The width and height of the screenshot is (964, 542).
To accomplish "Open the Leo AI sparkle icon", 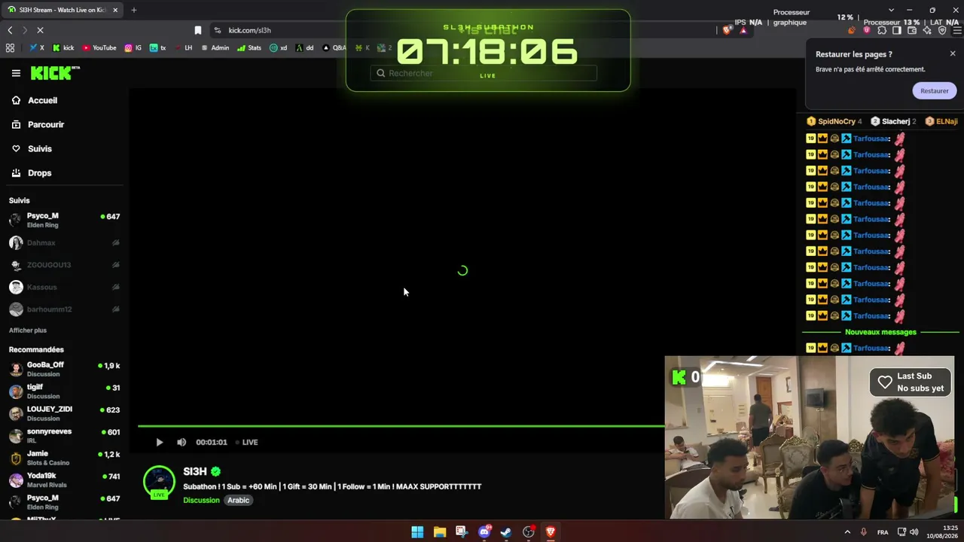I will point(927,30).
